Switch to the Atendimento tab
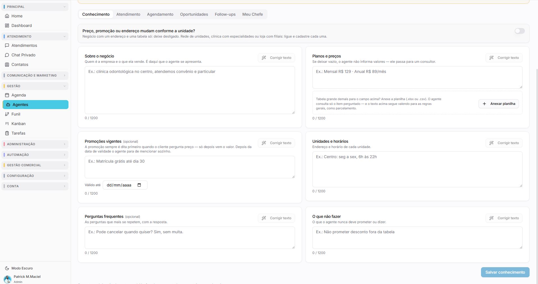Screen dimensions: 538x284 128,14
